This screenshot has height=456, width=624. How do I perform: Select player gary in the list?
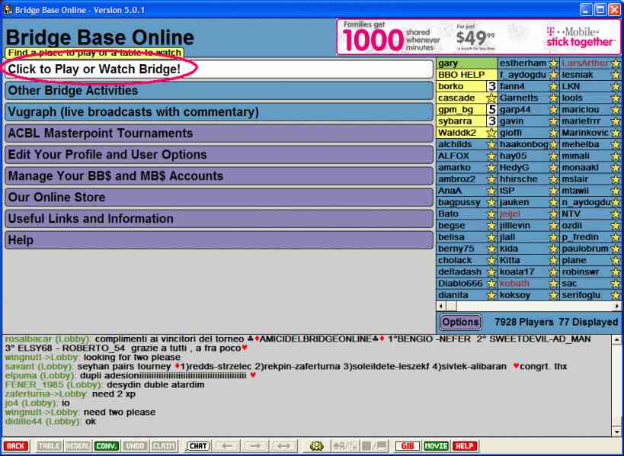coord(466,63)
